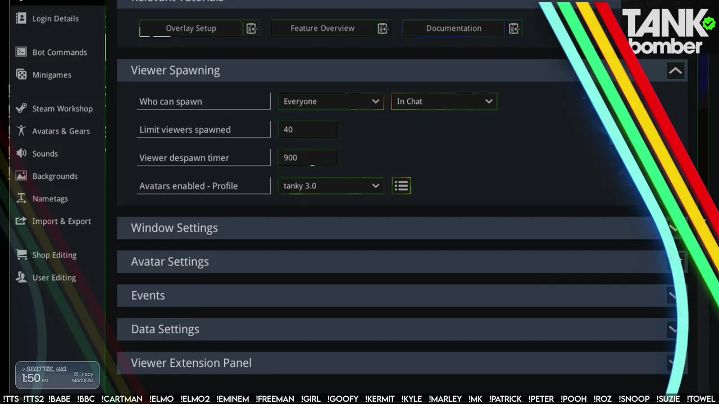Click the Avatars enabled - Profile label

(189, 186)
